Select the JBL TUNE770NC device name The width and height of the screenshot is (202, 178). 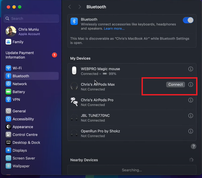coord(95,115)
